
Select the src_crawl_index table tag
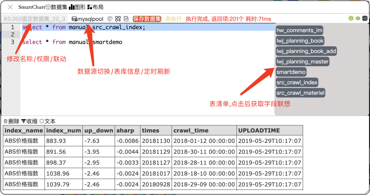coord(297,82)
